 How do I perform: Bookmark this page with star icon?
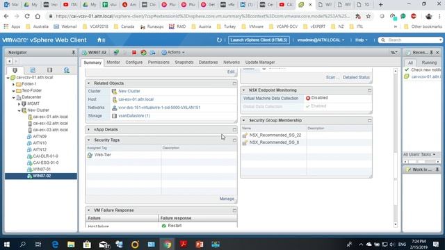pyautogui.click(x=369, y=16)
